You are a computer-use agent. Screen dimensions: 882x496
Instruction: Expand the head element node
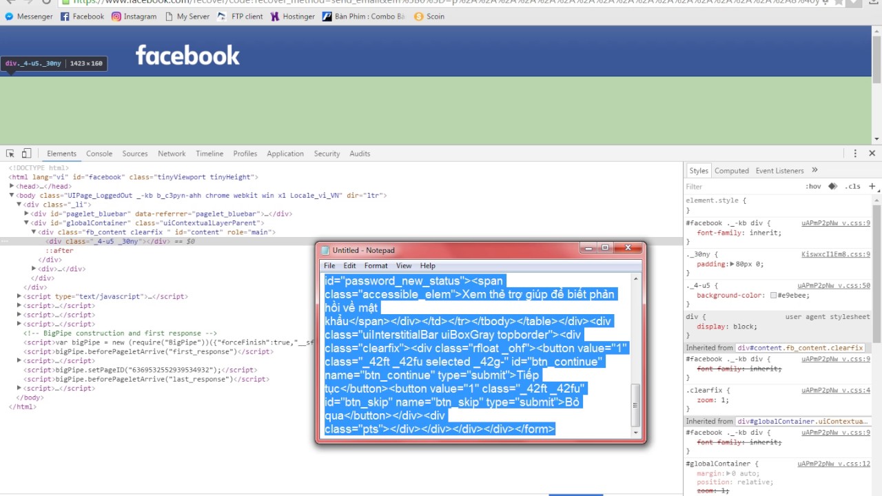12,186
